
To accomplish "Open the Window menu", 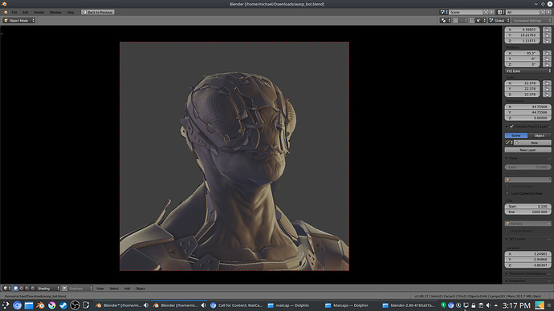I will 55,12.
